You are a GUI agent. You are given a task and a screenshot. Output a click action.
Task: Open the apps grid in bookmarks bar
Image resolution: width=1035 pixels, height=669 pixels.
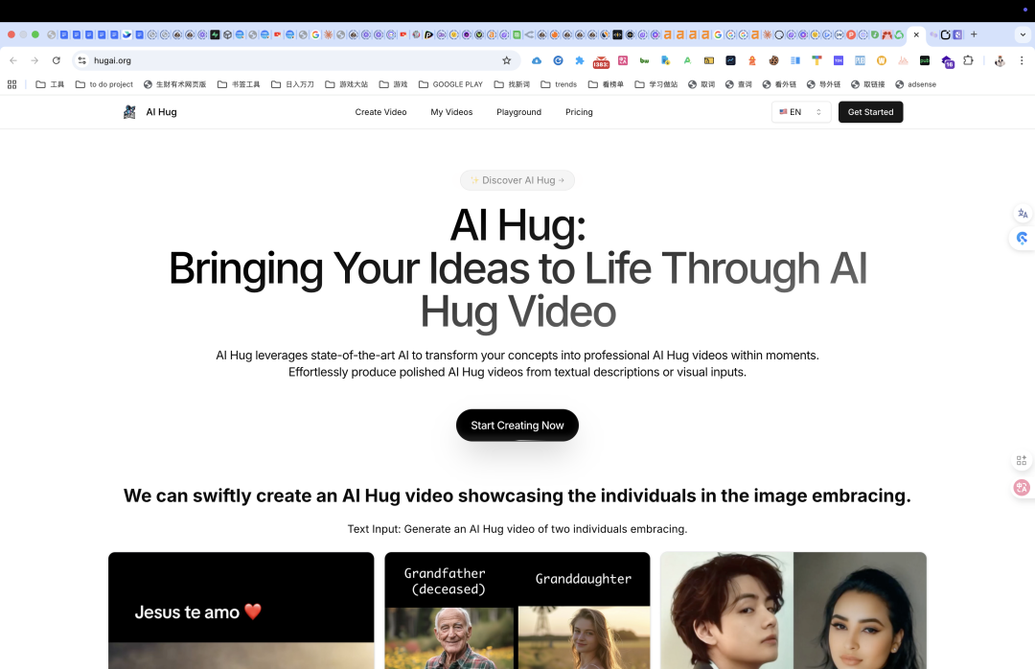pyautogui.click(x=11, y=84)
